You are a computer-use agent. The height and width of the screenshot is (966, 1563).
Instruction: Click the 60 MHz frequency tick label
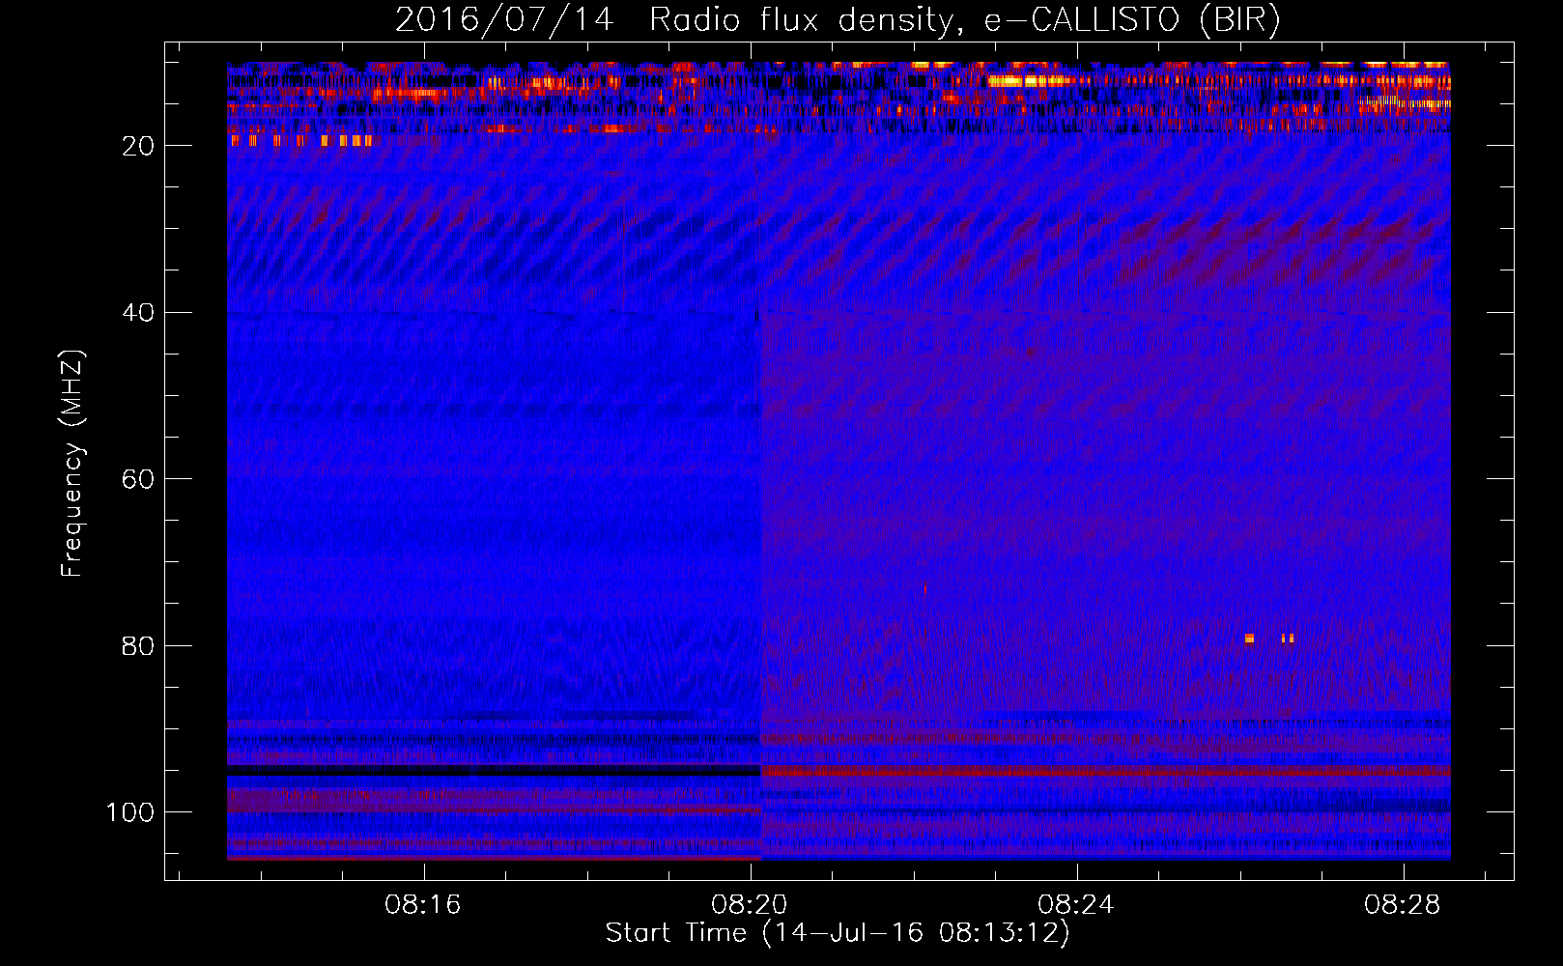pos(139,479)
